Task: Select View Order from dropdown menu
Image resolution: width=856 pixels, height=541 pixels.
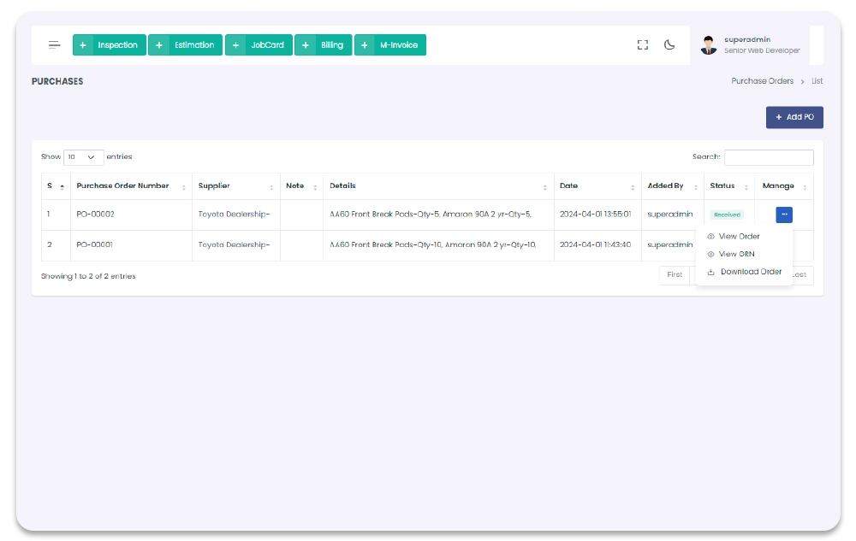Action: [x=739, y=237]
